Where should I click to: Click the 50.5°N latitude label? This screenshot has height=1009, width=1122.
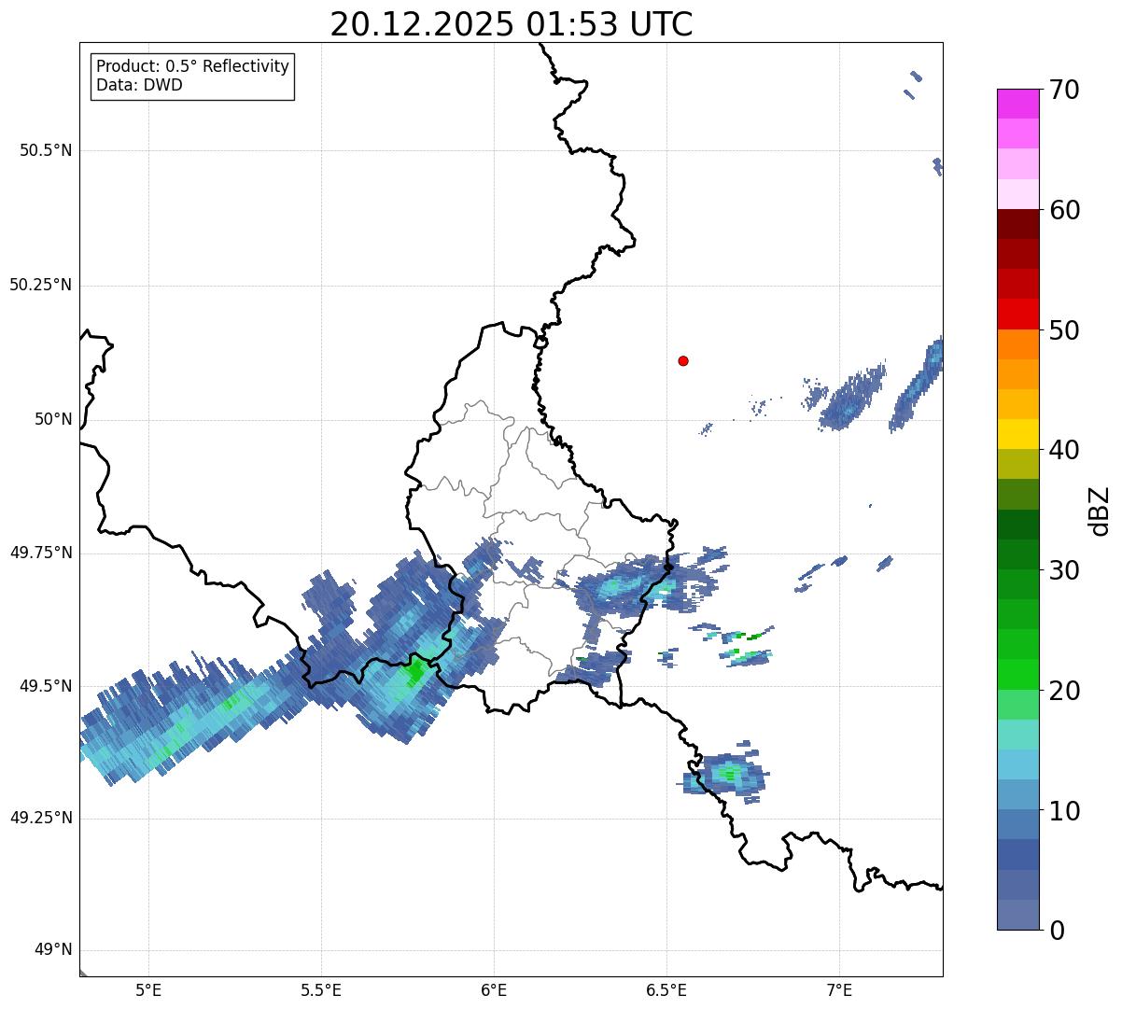[x=46, y=150]
